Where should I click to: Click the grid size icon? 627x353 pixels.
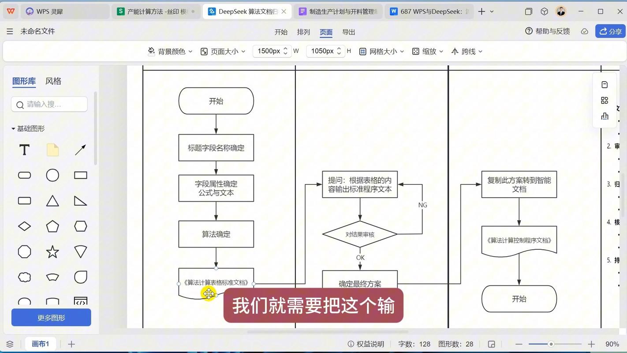[362, 51]
